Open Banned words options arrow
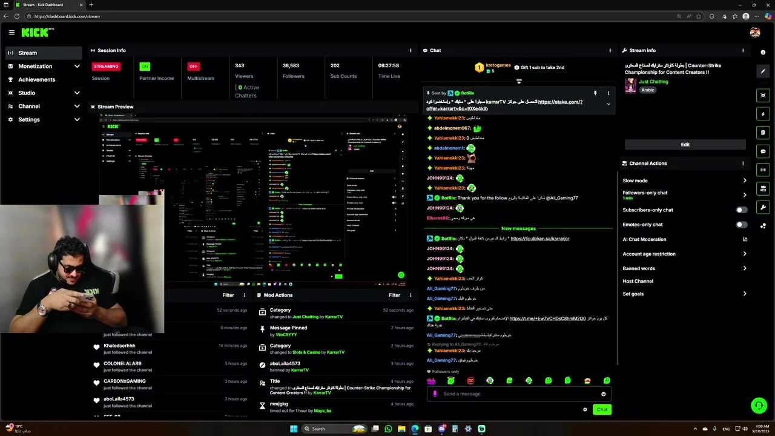This screenshot has height=436, width=775. coord(745,268)
